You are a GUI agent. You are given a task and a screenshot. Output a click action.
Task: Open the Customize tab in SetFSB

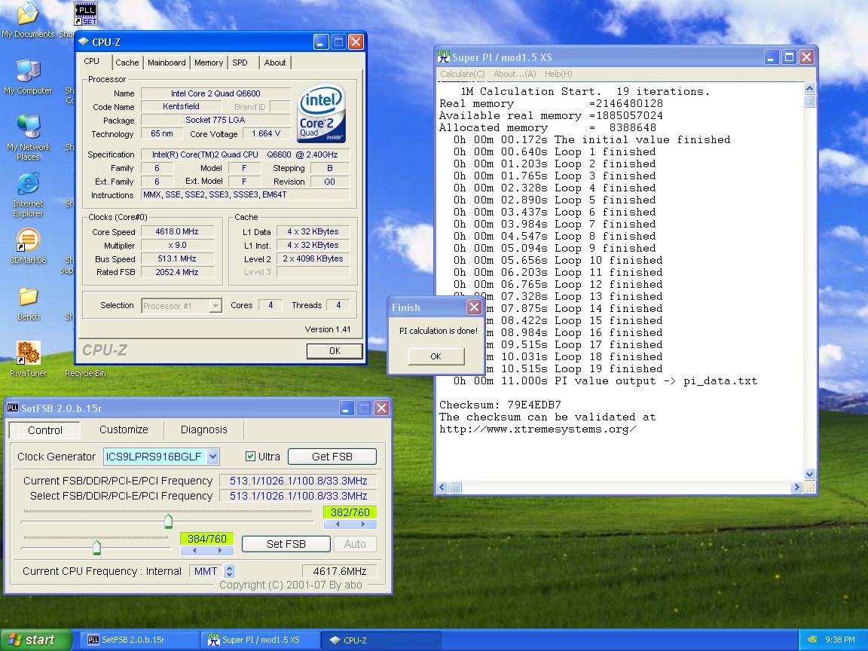(124, 429)
